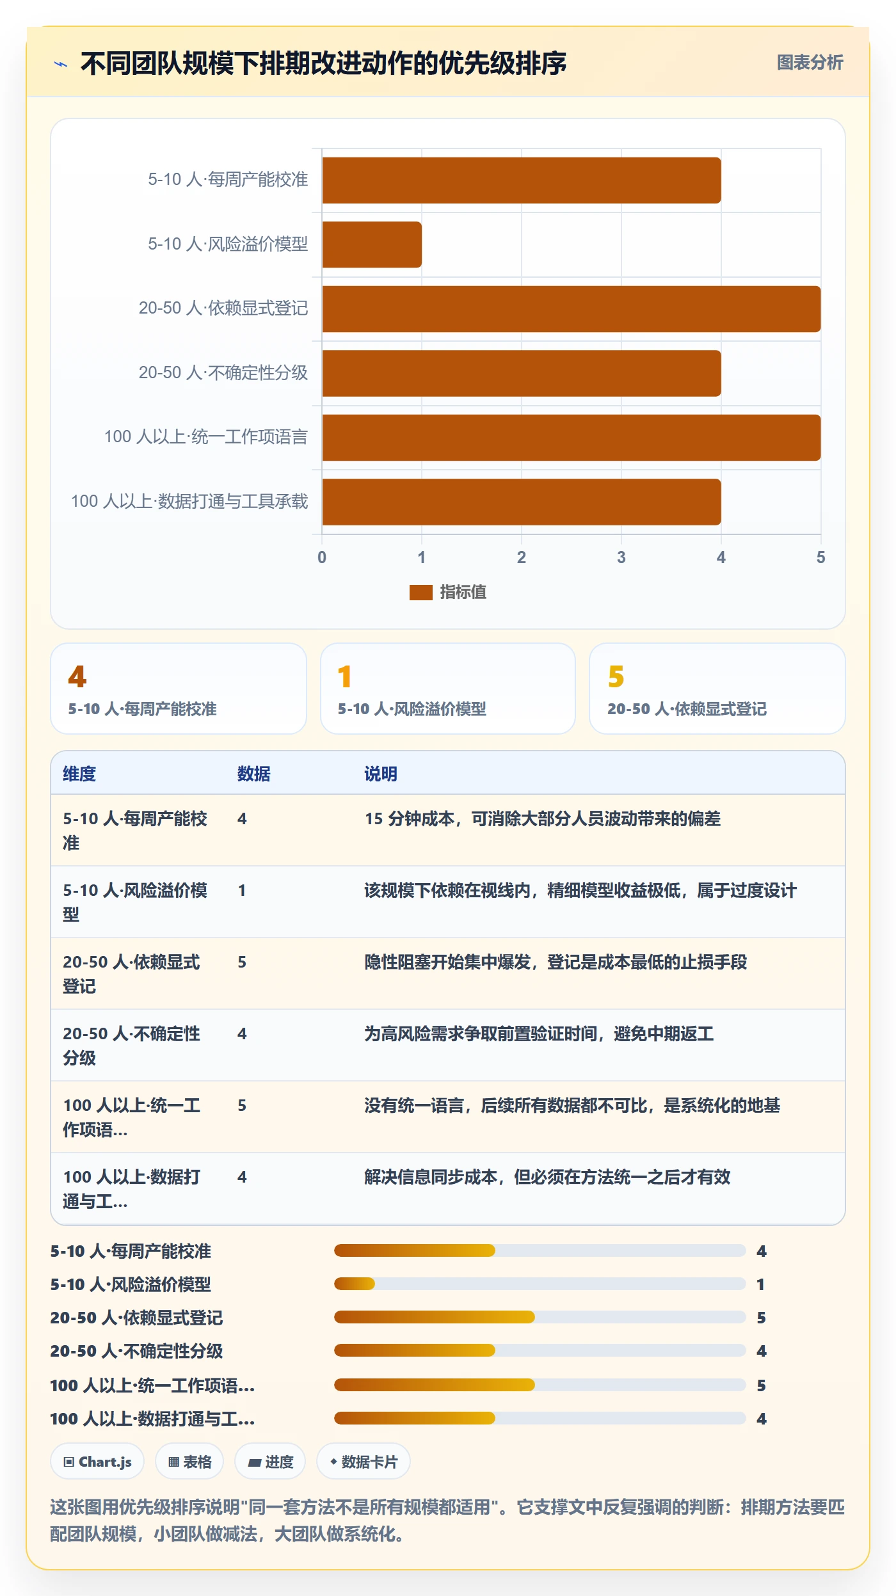Select the chart bar for 20-50 人·不确定性分级

522,373
